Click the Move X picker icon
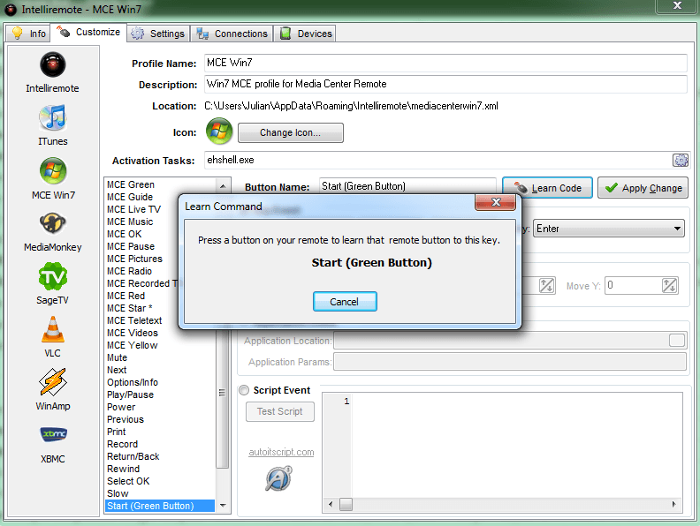The image size is (700, 526). click(x=546, y=285)
